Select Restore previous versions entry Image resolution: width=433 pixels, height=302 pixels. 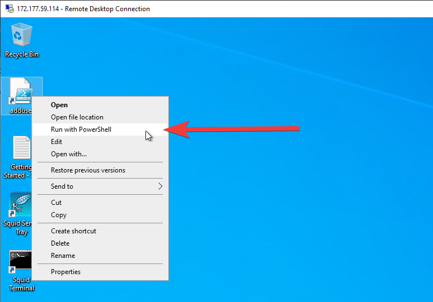100,170
